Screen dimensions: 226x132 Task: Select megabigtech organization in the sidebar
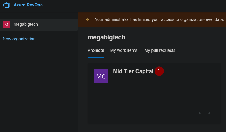pos(26,24)
